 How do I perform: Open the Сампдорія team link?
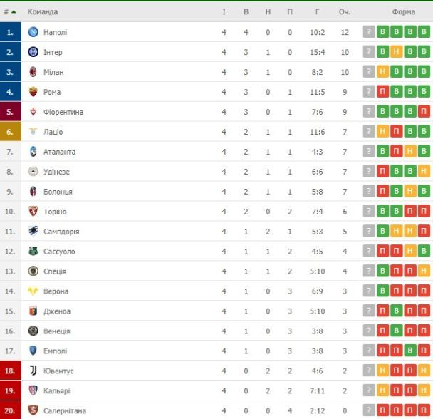[x=61, y=232]
